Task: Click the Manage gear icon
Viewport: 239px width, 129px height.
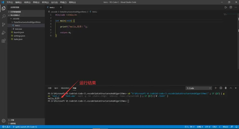Action: (x=4, y=121)
